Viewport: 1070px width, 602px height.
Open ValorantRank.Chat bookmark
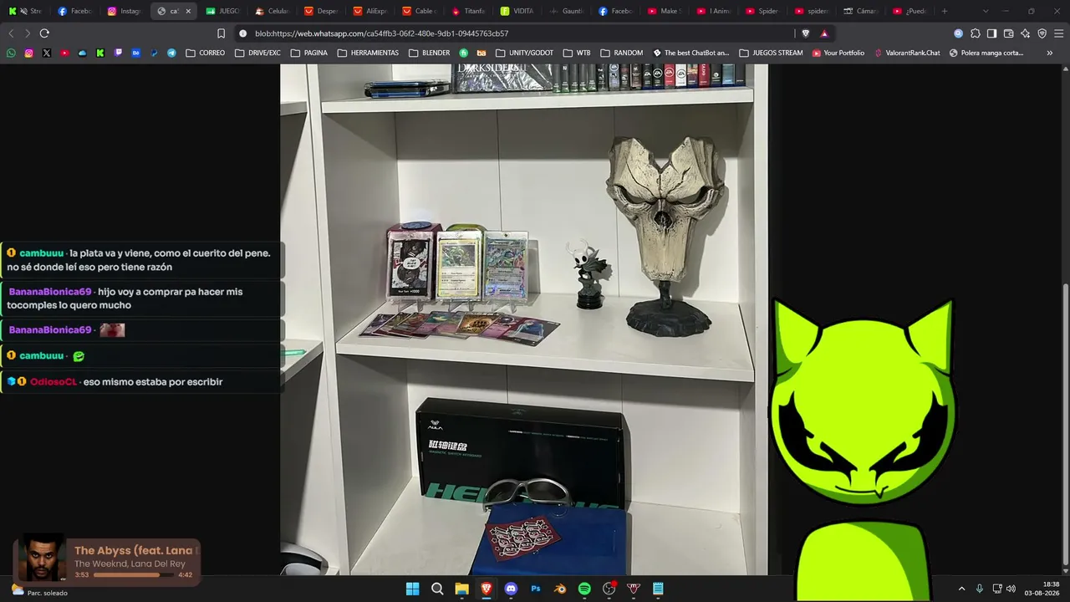[x=907, y=53]
